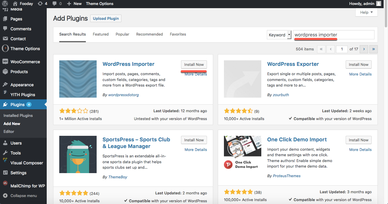Go to next results page
The width and height of the screenshot is (388, 204).
(x=364, y=49)
